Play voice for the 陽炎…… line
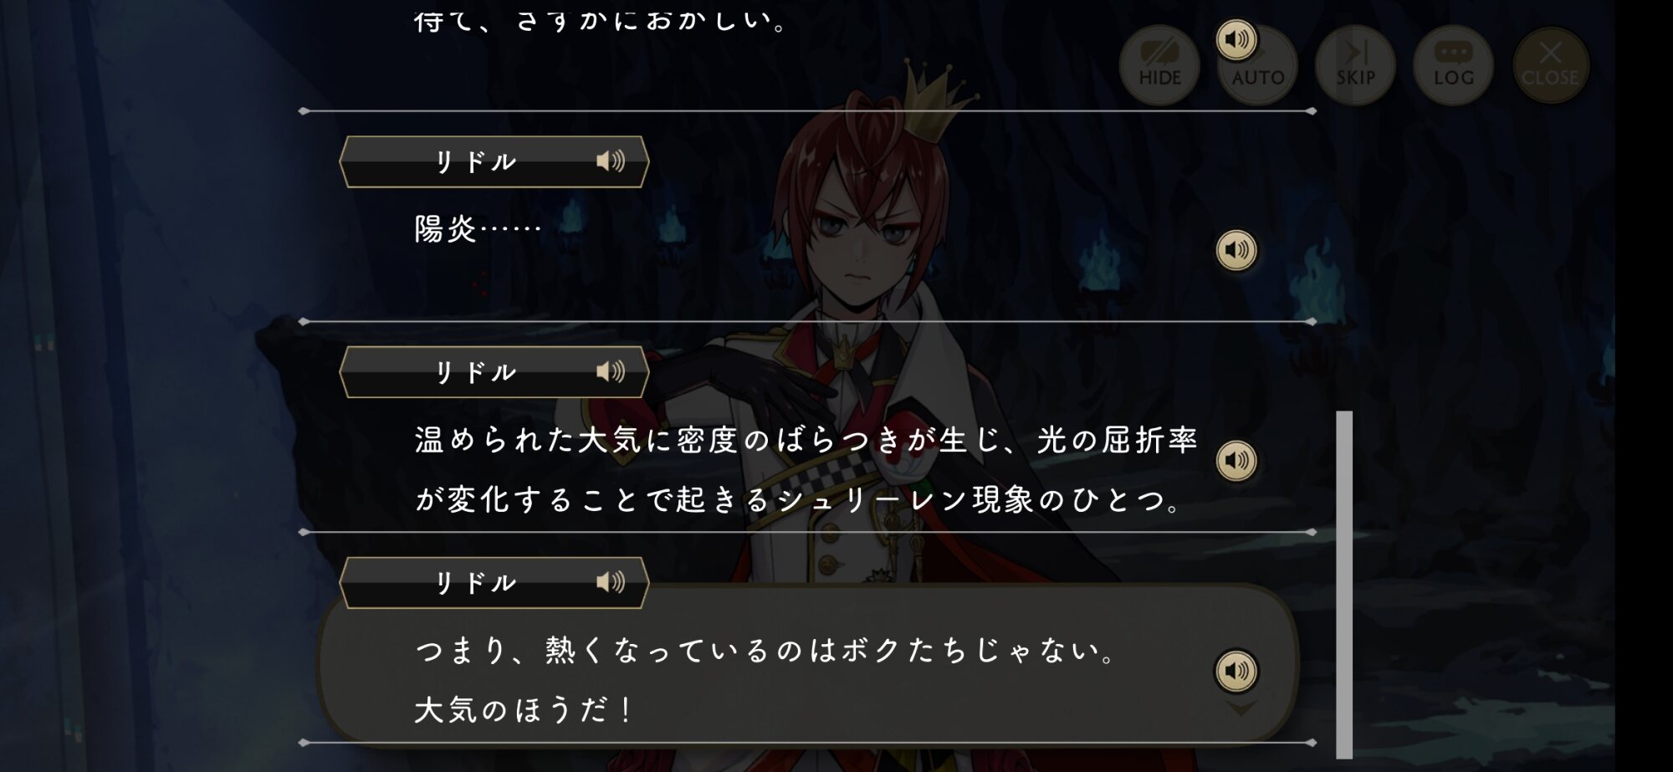The height and width of the screenshot is (772, 1673). [1236, 250]
